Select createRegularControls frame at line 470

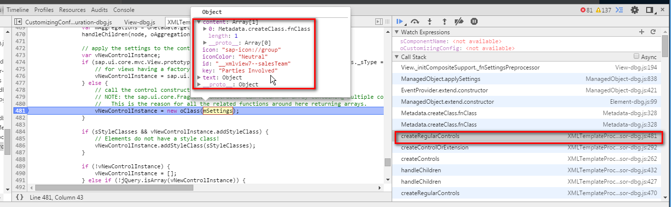527,193
